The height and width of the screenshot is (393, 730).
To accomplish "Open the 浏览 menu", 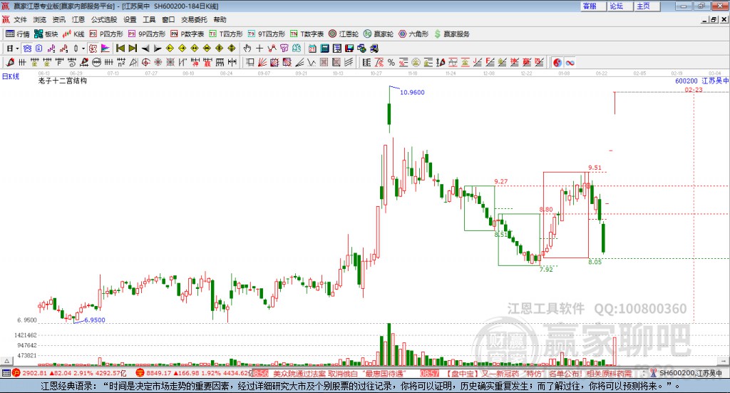I will coord(40,19).
